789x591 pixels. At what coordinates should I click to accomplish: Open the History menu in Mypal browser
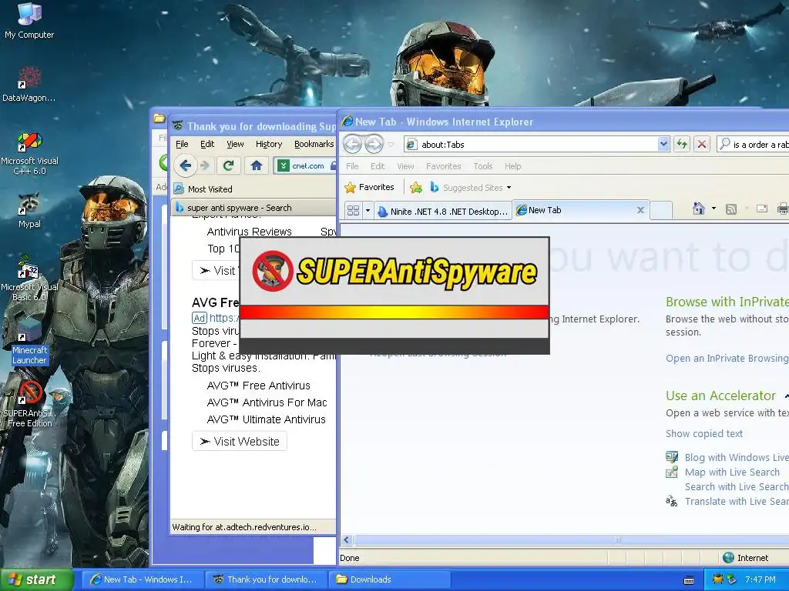[x=269, y=144]
